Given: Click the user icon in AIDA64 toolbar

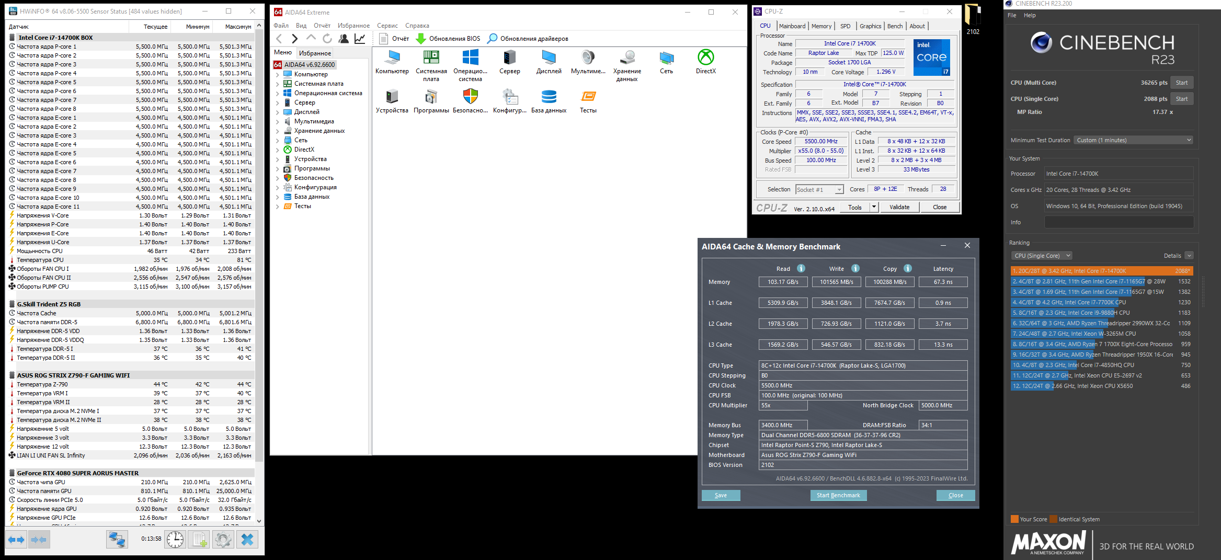Looking at the screenshot, I should [x=344, y=39].
